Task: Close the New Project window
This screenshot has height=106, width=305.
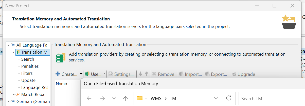Action: point(292,6)
